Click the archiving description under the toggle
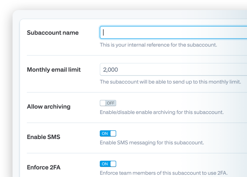247x177 pixels. pyautogui.click(x=161, y=112)
